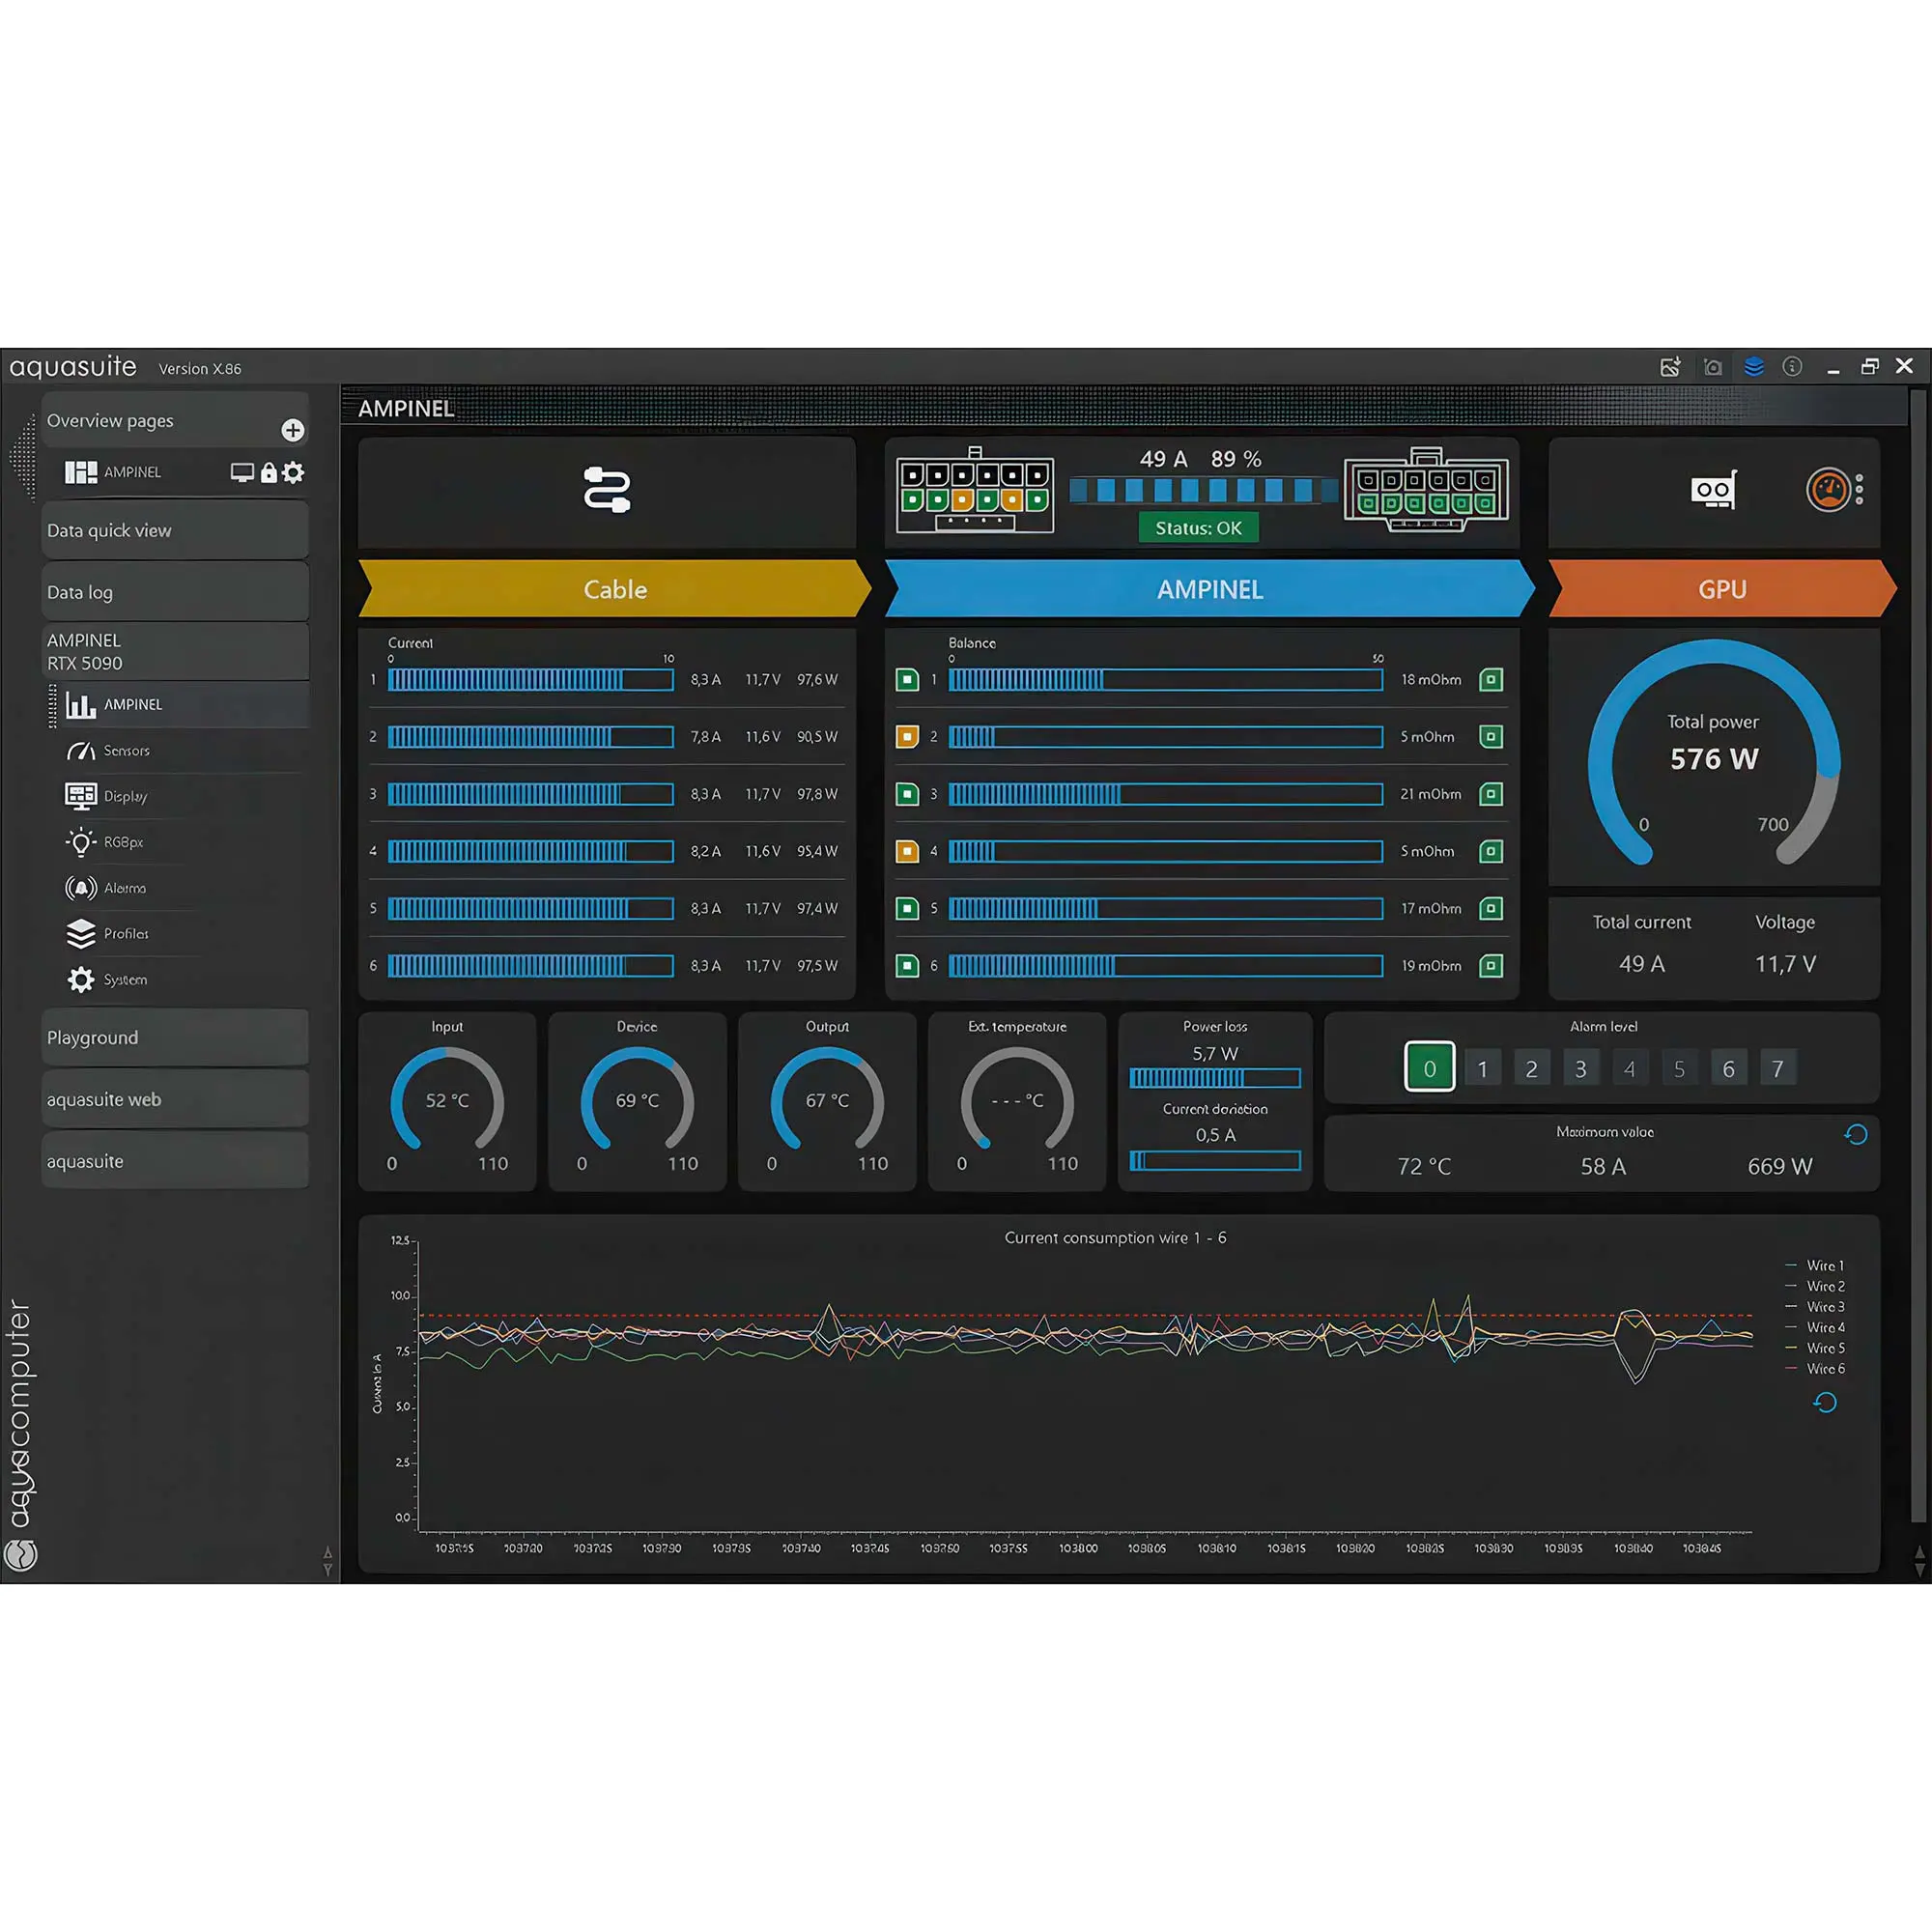Open the Profiles page
Image resolution: width=1932 pixels, height=1932 pixels.
pyautogui.click(x=126, y=934)
